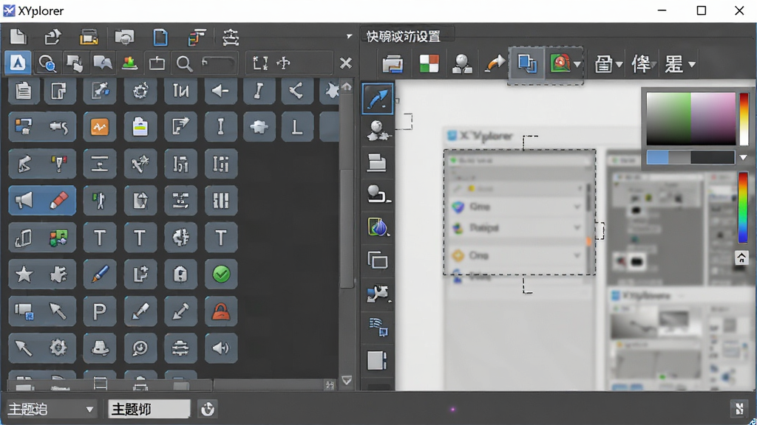Open the dropdown arrow beside the picture icon
Viewport: 757px width, 425px height.
click(577, 63)
